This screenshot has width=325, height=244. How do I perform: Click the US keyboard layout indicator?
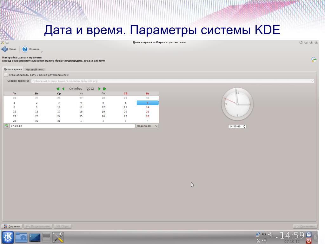click(264, 234)
